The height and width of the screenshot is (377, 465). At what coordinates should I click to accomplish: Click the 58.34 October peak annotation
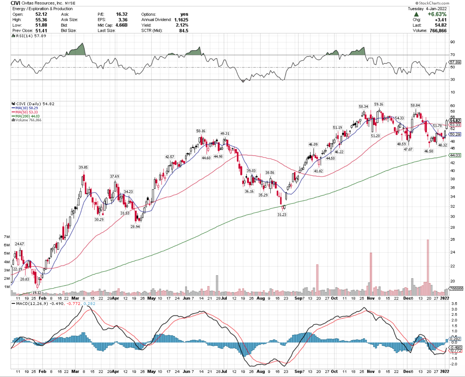click(363, 107)
